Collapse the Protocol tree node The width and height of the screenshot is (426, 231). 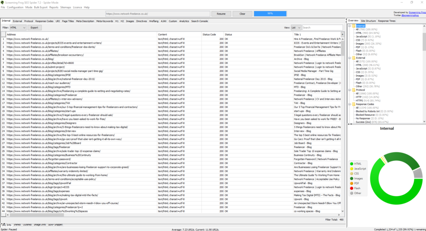(x=349, y=90)
